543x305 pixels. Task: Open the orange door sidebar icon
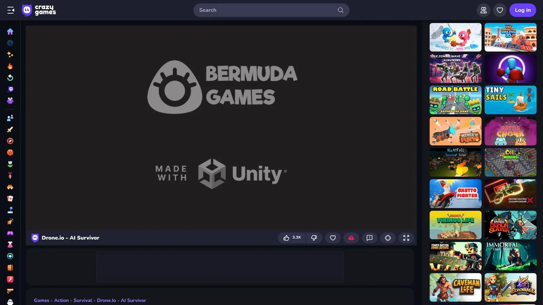(10, 268)
